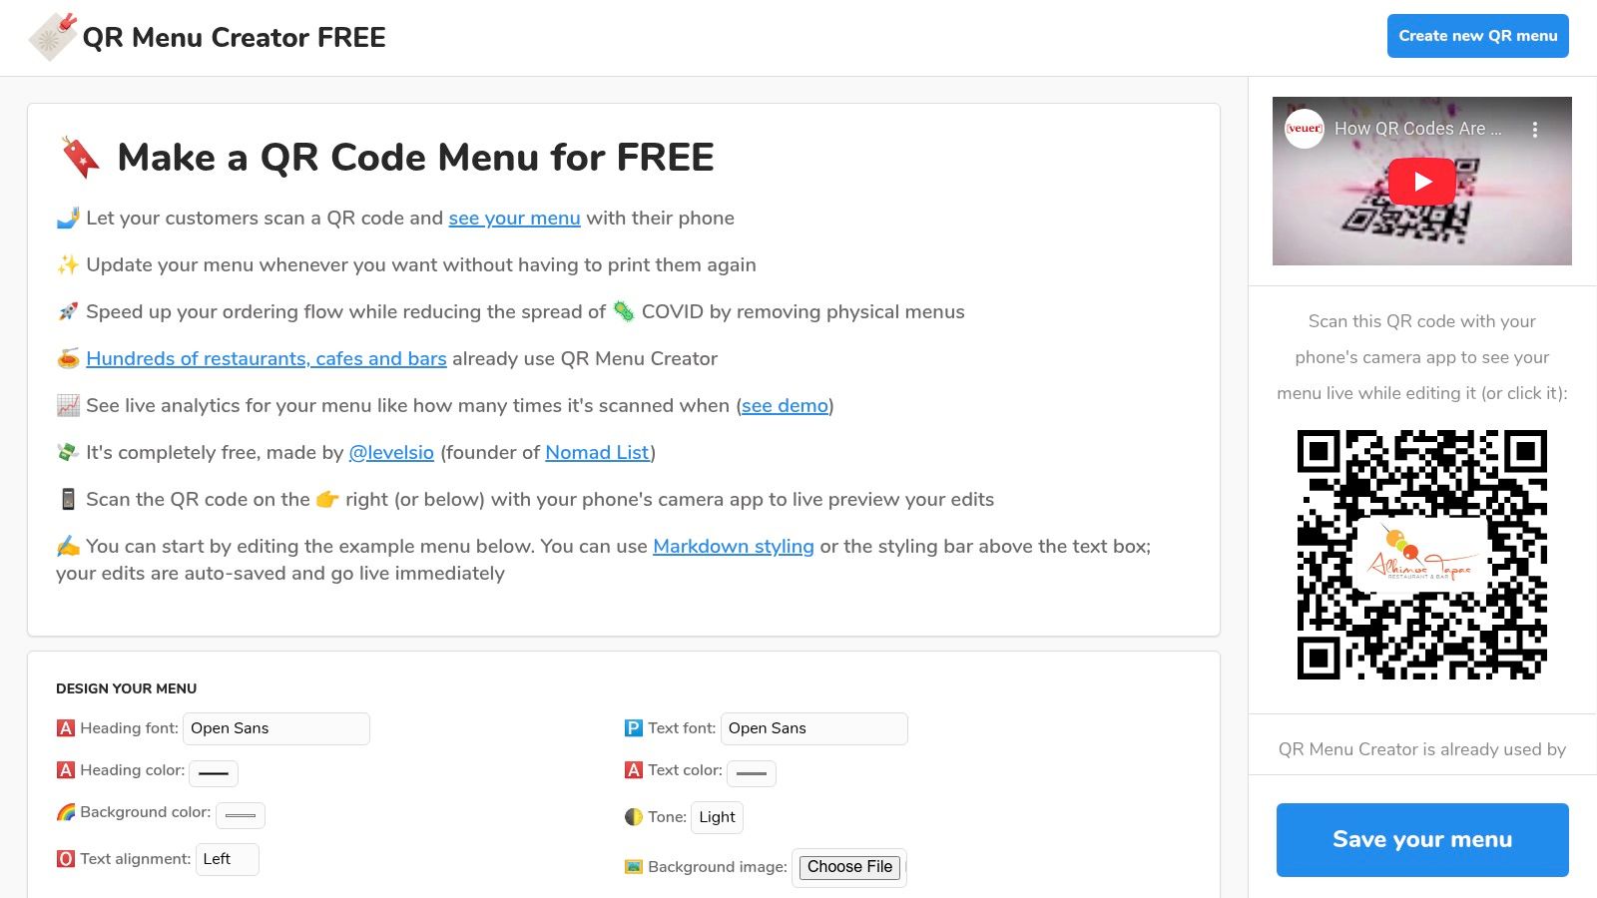Click the Text alignment O icon
The height and width of the screenshot is (898, 1597).
coord(66,859)
